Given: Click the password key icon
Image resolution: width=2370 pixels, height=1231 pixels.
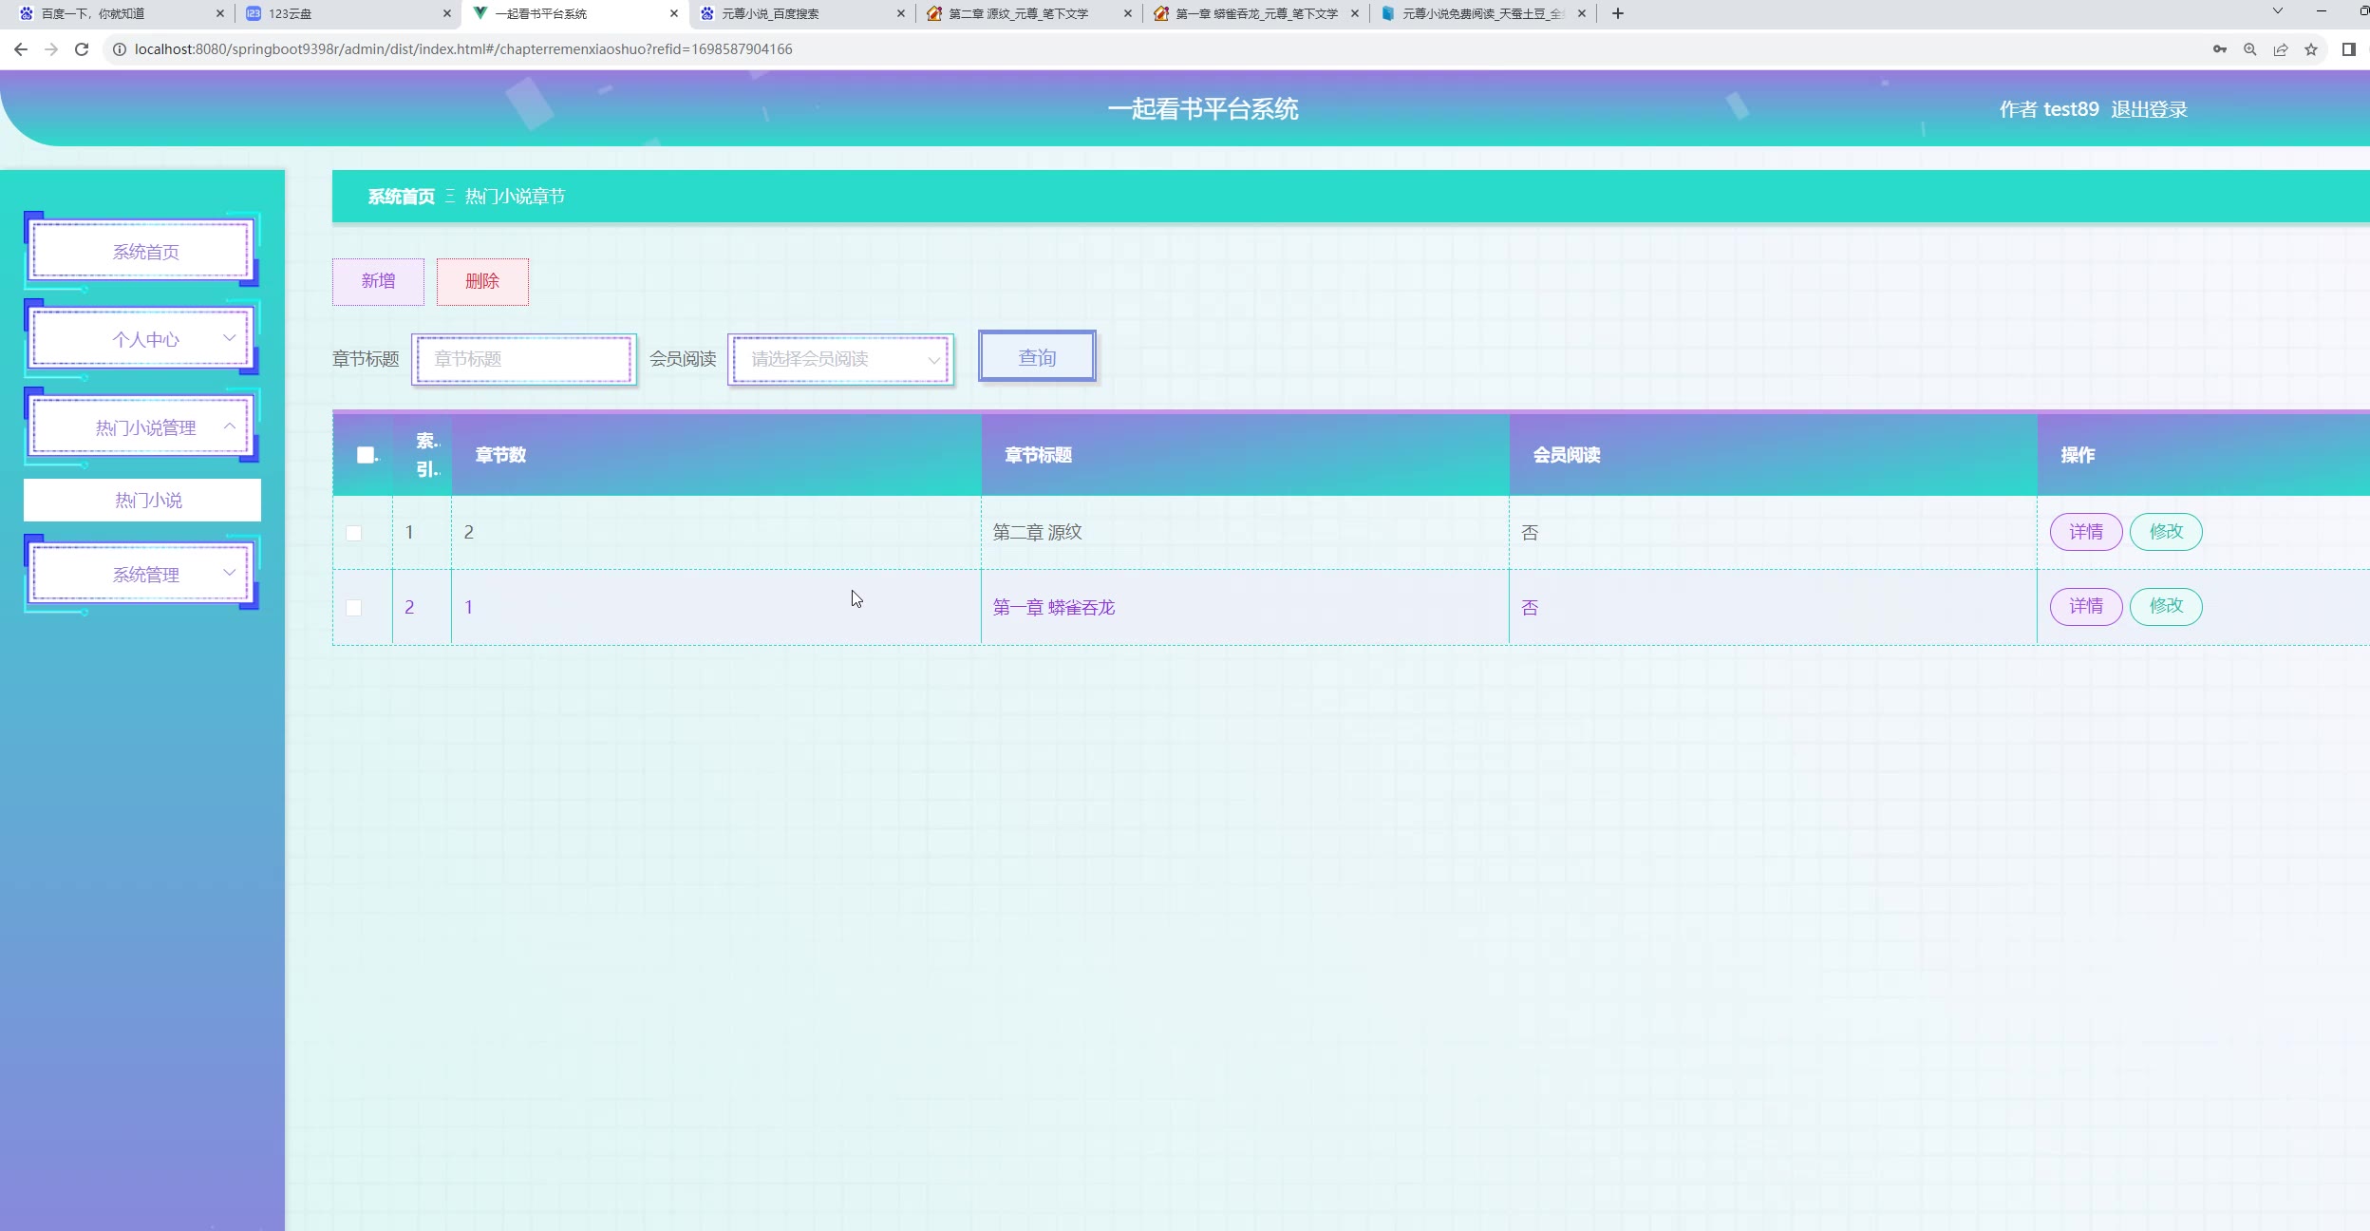Looking at the screenshot, I should point(2219,49).
